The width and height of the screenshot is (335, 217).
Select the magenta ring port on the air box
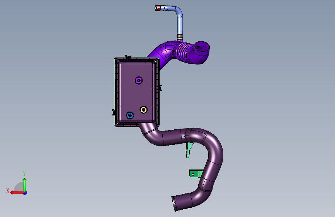[139, 81]
